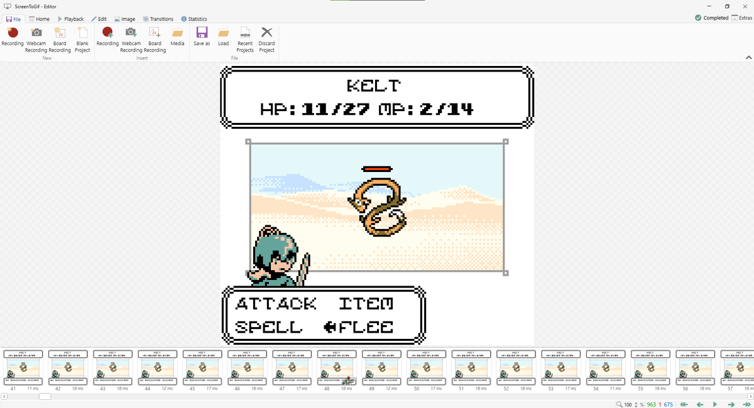Open Recent Projects

[x=245, y=39]
